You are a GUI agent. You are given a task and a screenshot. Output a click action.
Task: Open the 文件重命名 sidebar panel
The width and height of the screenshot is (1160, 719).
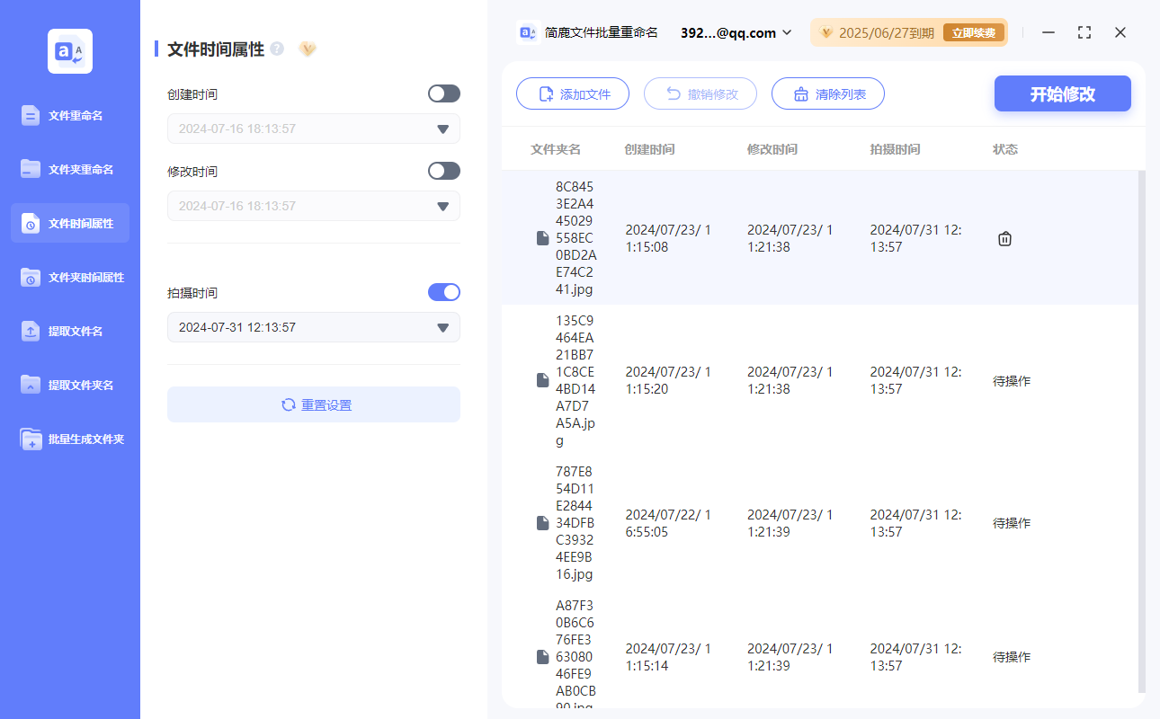pos(69,115)
